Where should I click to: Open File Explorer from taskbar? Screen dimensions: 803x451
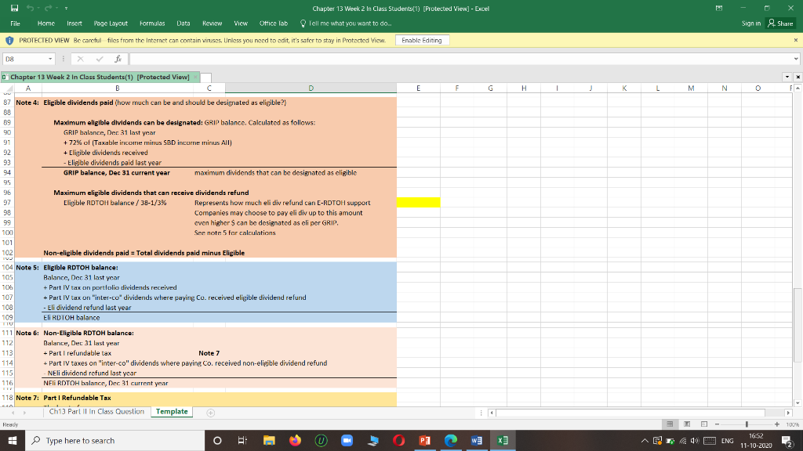coord(269,440)
